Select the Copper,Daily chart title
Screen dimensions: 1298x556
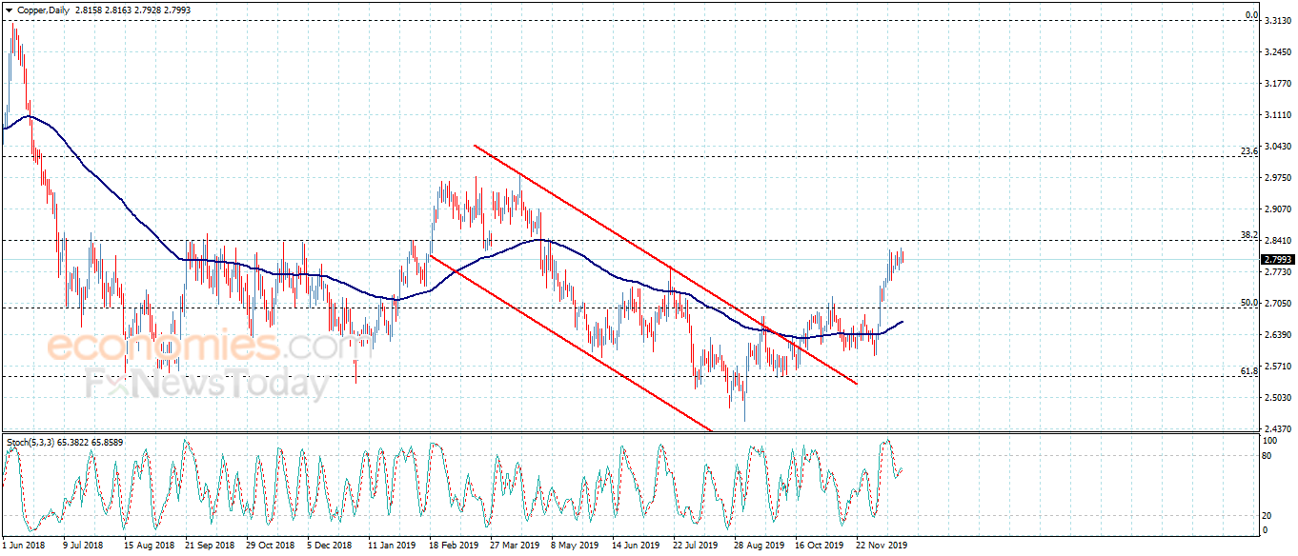coord(42,9)
